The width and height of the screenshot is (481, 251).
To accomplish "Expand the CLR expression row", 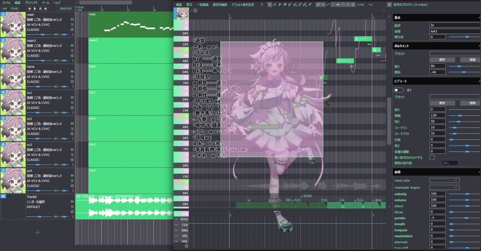I will 177,225.
